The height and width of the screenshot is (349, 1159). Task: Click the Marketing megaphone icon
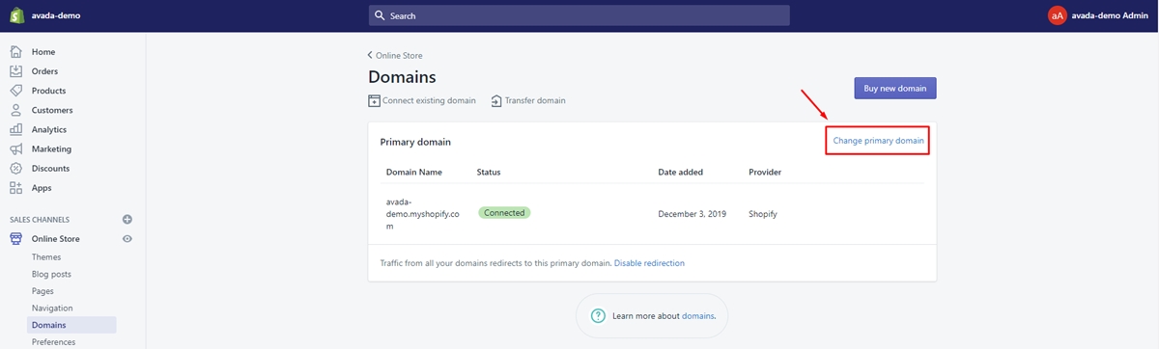16,149
